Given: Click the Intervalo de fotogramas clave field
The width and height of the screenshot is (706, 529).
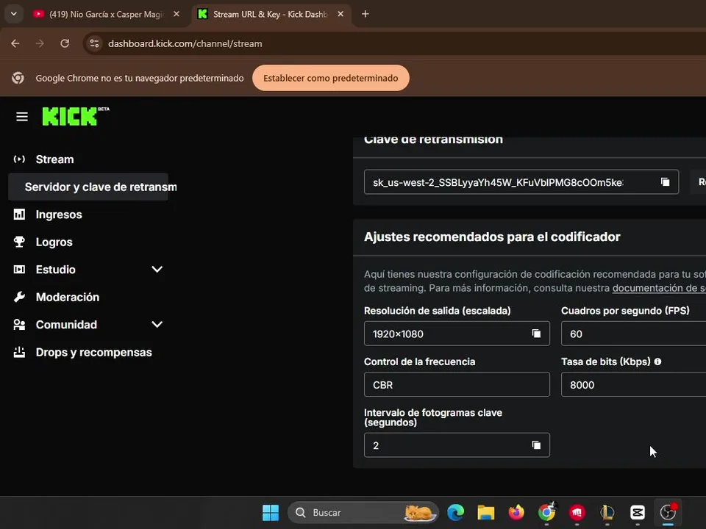Looking at the screenshot, I should (x=457, y=445).
